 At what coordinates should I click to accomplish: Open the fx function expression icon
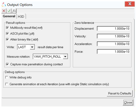[x=14, y=11]
